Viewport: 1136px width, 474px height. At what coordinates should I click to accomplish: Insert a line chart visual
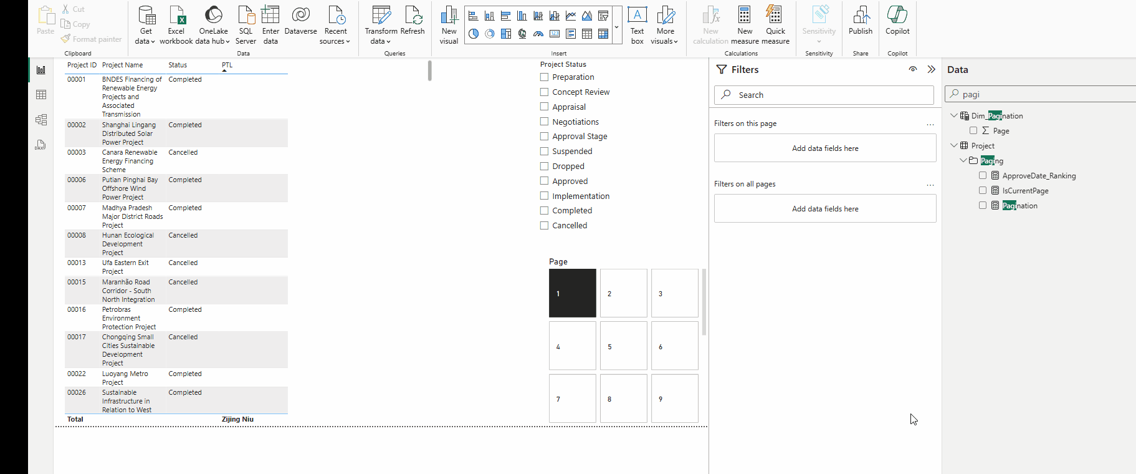coord(571,16)
